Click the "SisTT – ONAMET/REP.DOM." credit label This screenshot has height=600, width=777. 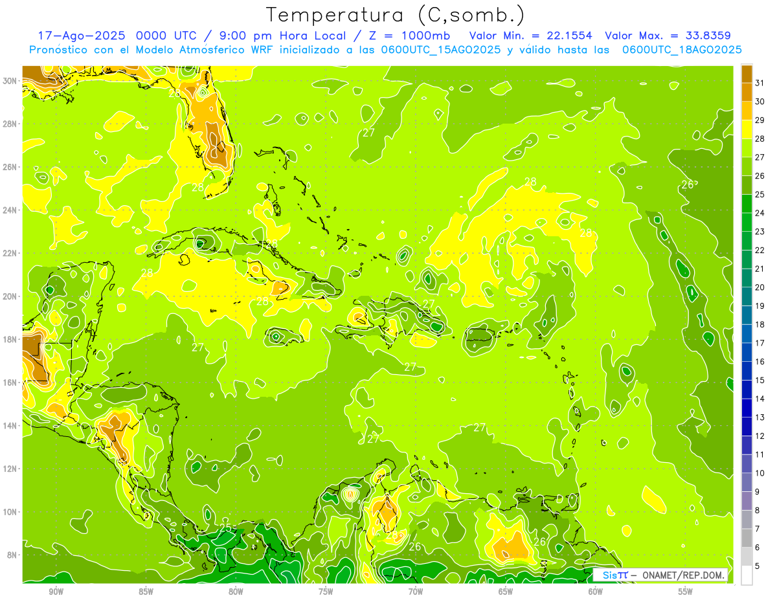point(661,575)
